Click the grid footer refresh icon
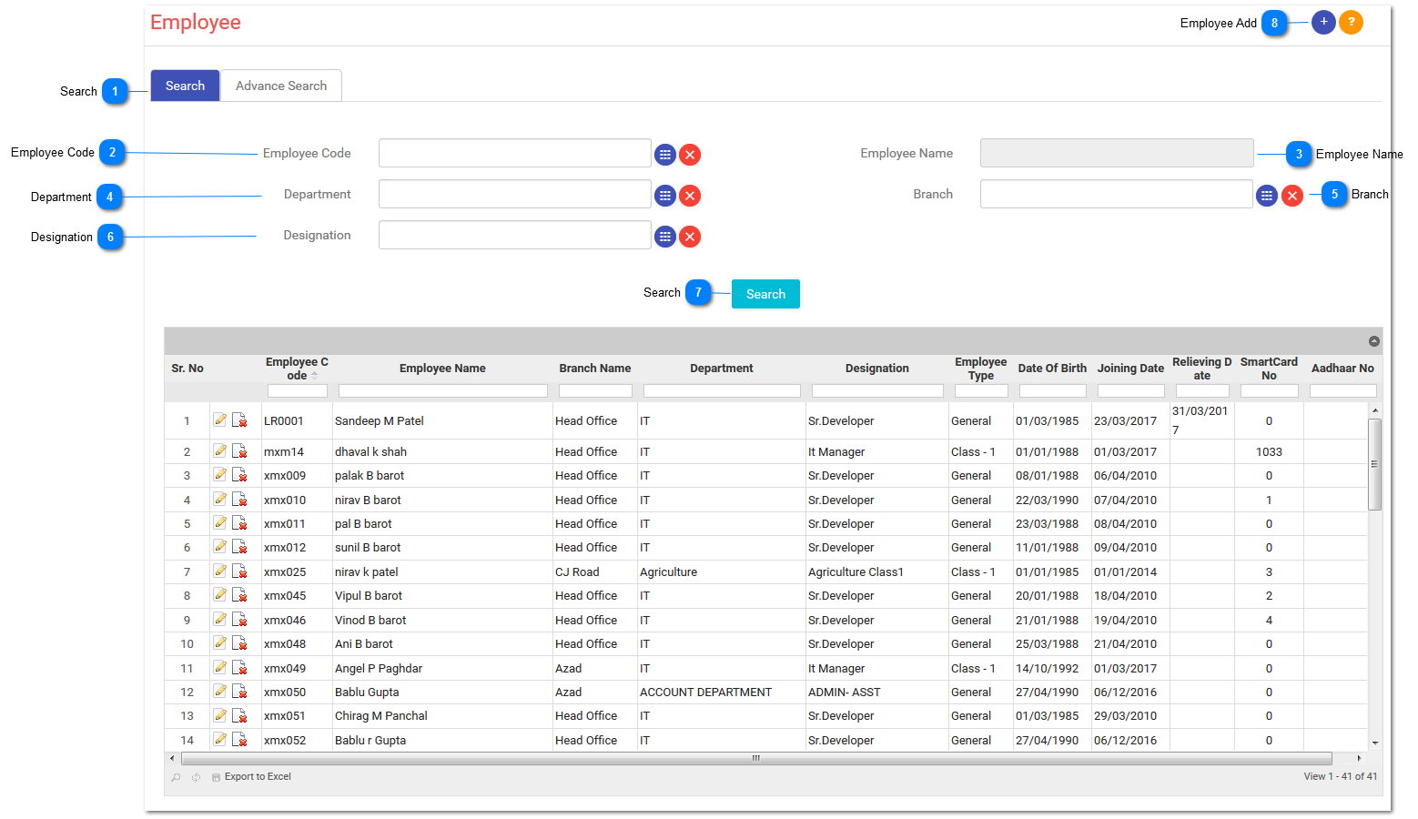The width and height of the screenshot is (1418, 819). (196, 777)
